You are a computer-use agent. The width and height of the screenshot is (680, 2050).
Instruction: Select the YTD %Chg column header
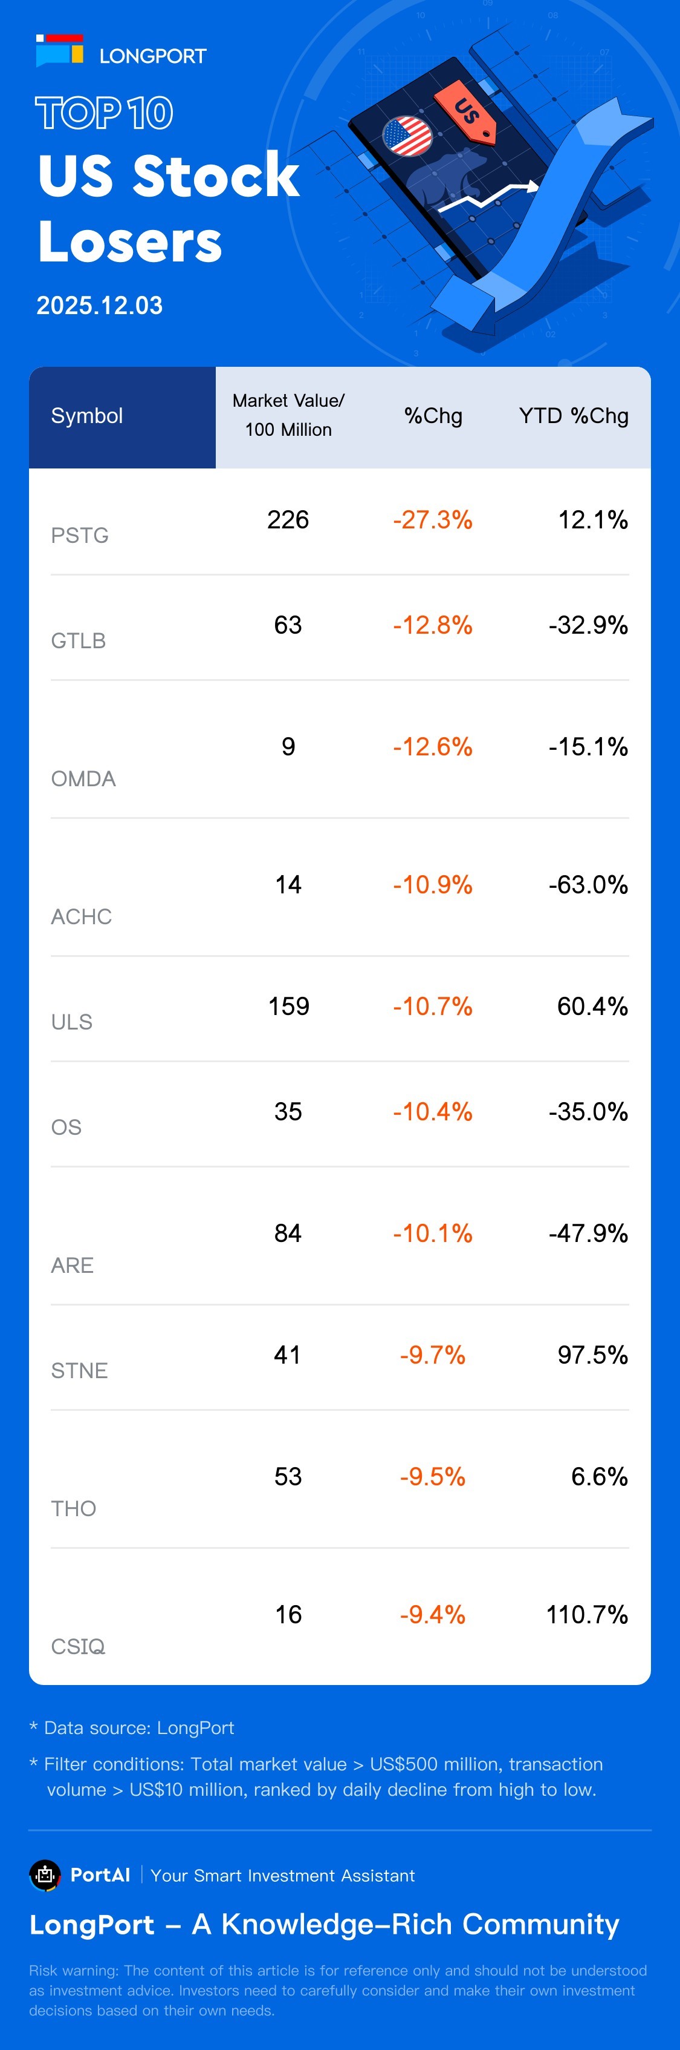(x=573, y=415)
